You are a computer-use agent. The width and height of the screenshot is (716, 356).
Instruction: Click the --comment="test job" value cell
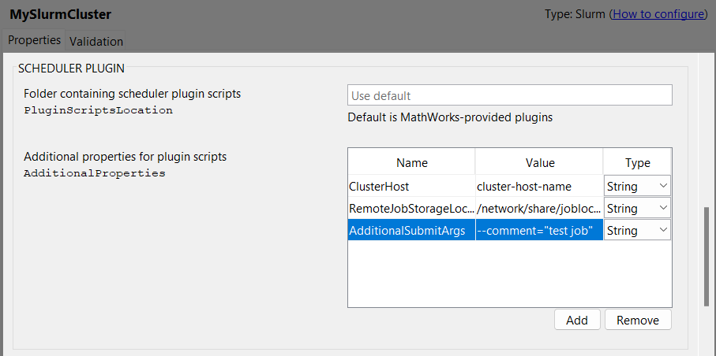tap(538, 230)
